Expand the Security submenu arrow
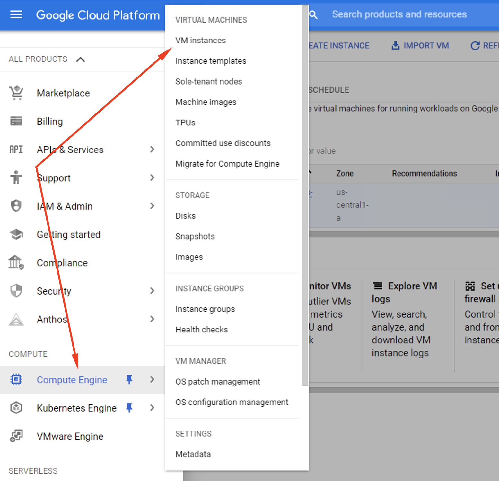This screenshot has height=481, width=499. click(x=152, y=291)
